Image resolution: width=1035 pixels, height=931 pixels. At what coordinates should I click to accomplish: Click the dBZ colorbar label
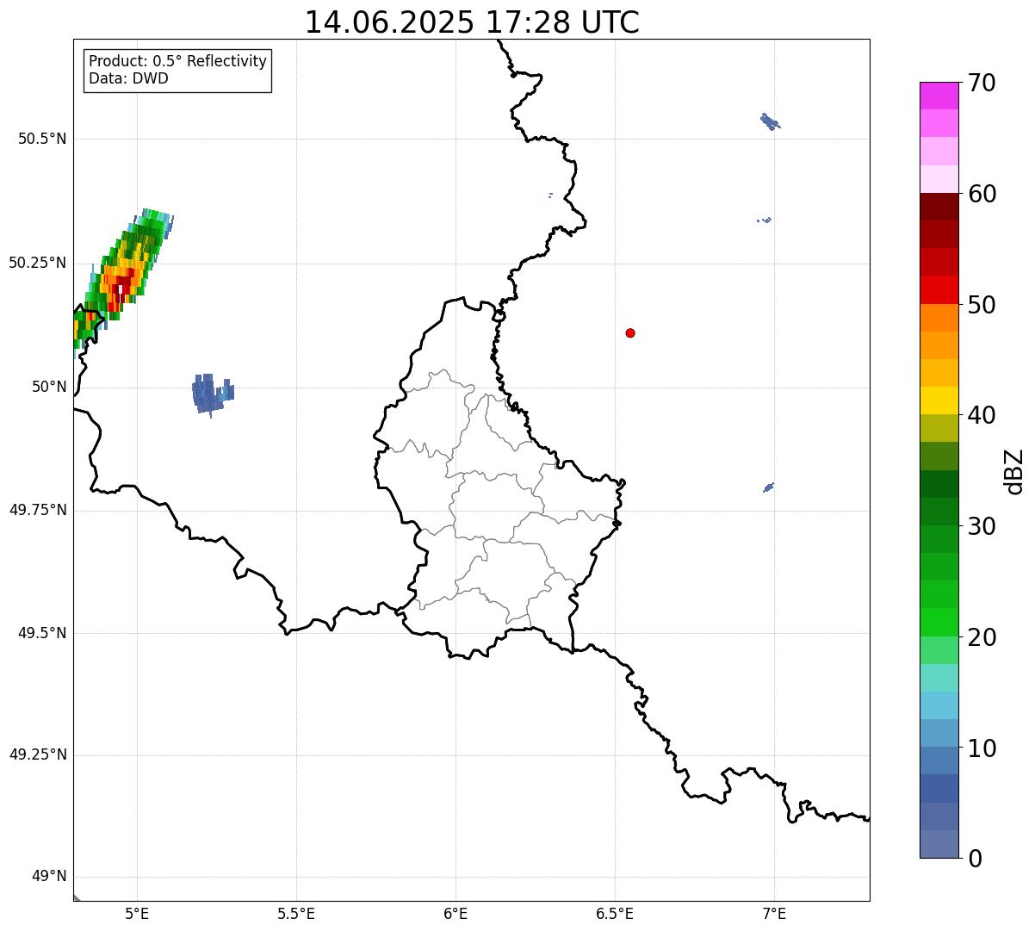coord(1014,470)
